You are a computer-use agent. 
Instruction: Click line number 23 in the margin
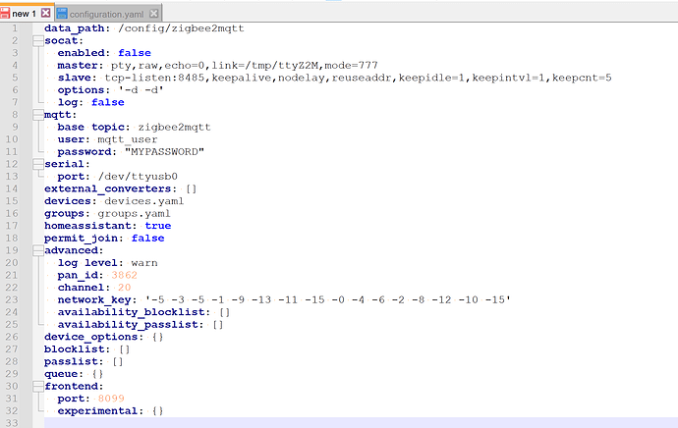point(12,299)
